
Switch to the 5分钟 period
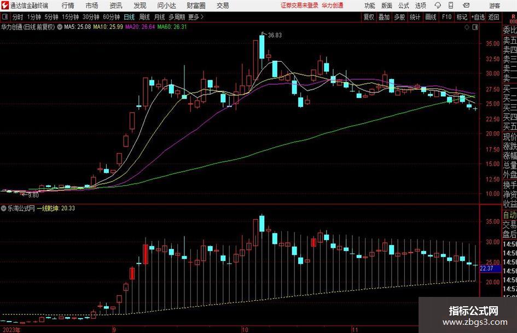51,17
